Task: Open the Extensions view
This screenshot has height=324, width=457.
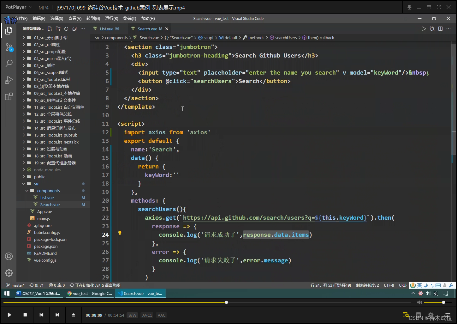Action: coord(9,96)
